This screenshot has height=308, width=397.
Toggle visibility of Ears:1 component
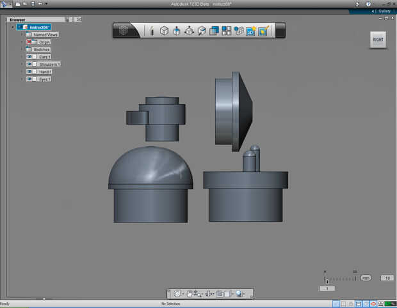click(30, 57)
